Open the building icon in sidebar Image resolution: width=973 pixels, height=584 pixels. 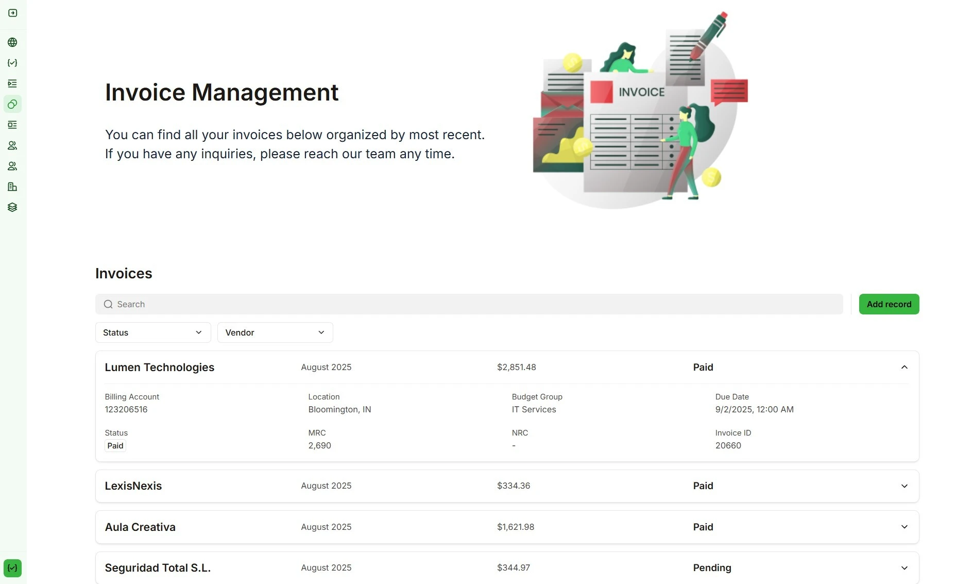tap(13, 187)
